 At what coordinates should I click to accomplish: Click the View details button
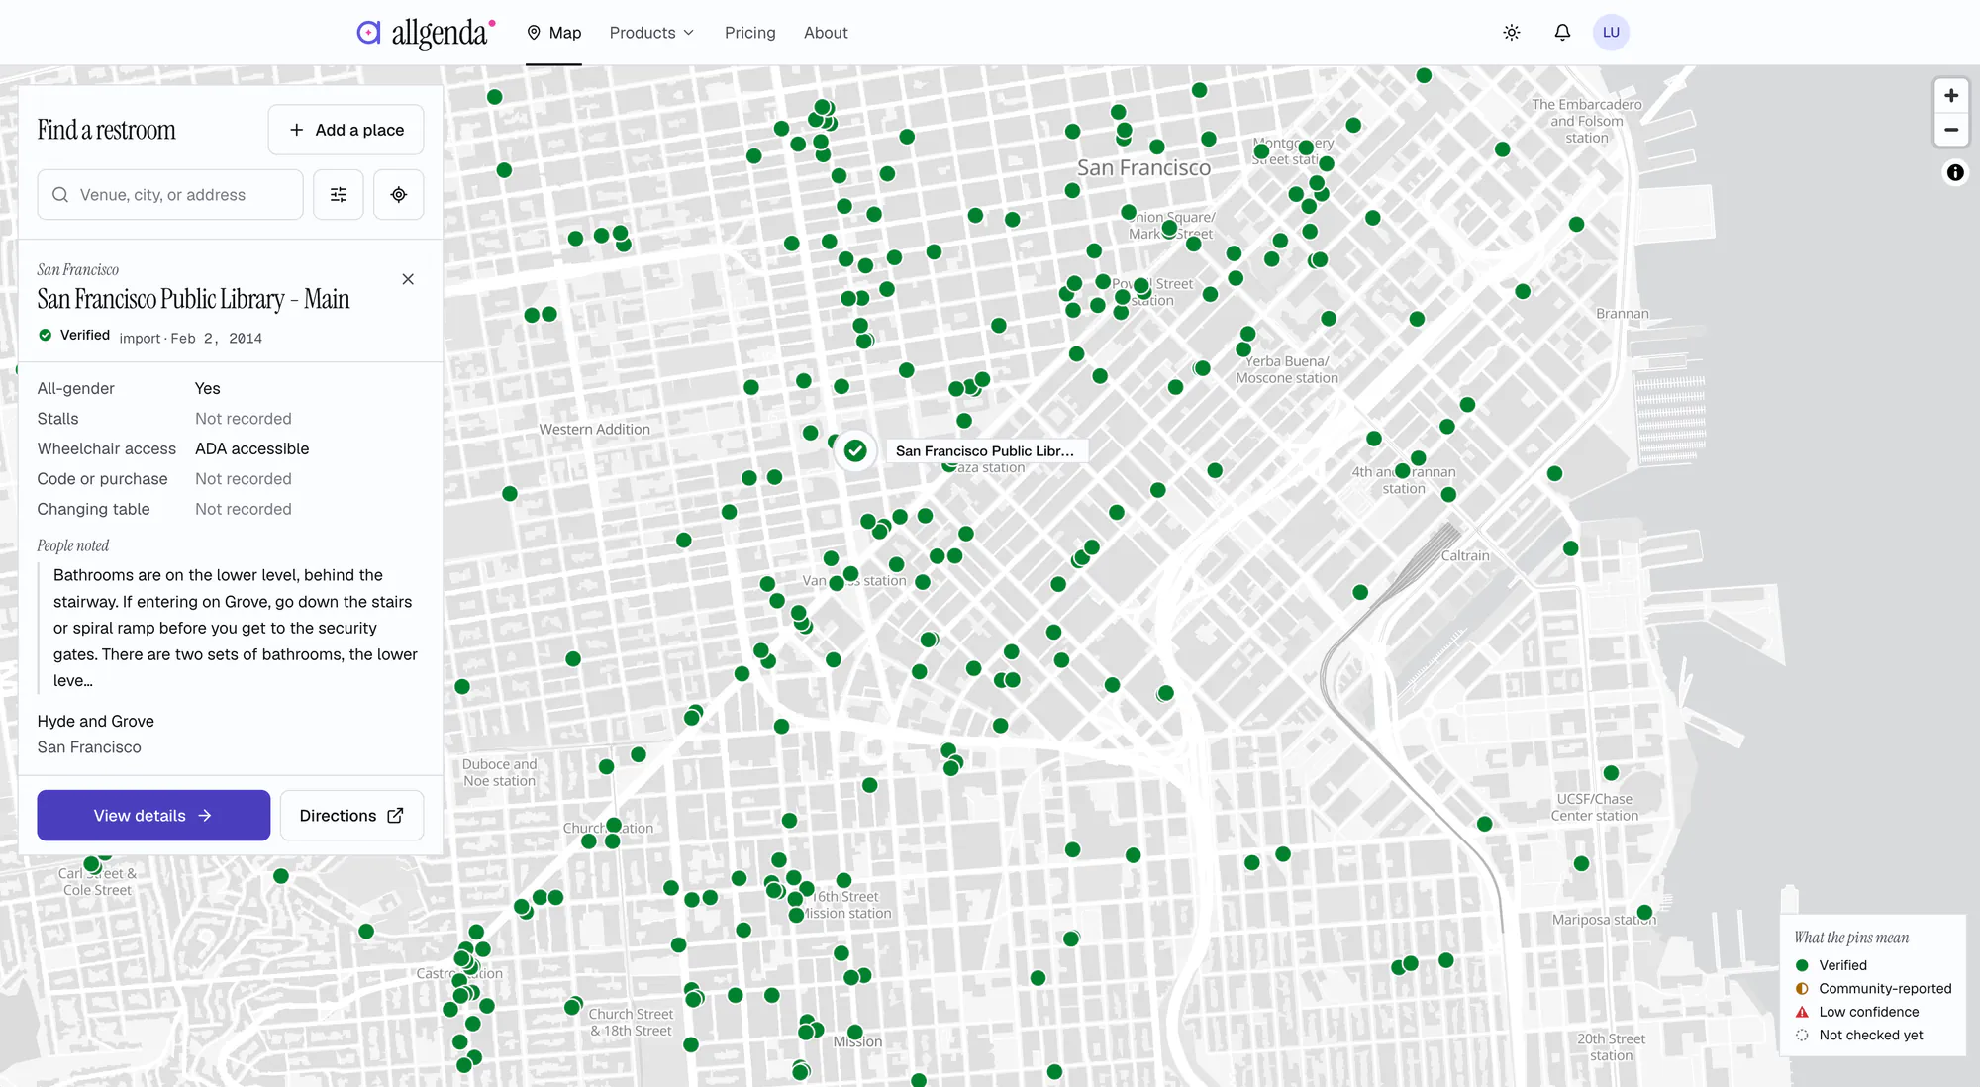click(x=153, y=816)
